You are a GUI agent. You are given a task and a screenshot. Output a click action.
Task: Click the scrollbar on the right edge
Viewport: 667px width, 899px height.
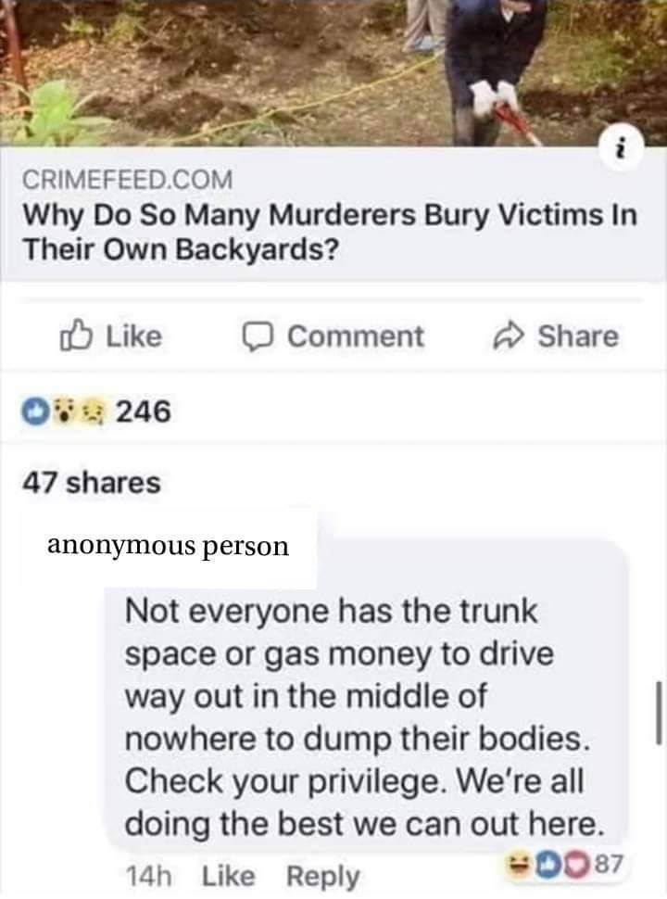[x=659, y=713]
